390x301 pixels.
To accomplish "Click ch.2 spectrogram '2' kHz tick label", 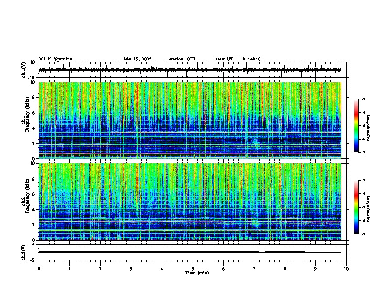I will pyautogui.click(x=34, y=225).
